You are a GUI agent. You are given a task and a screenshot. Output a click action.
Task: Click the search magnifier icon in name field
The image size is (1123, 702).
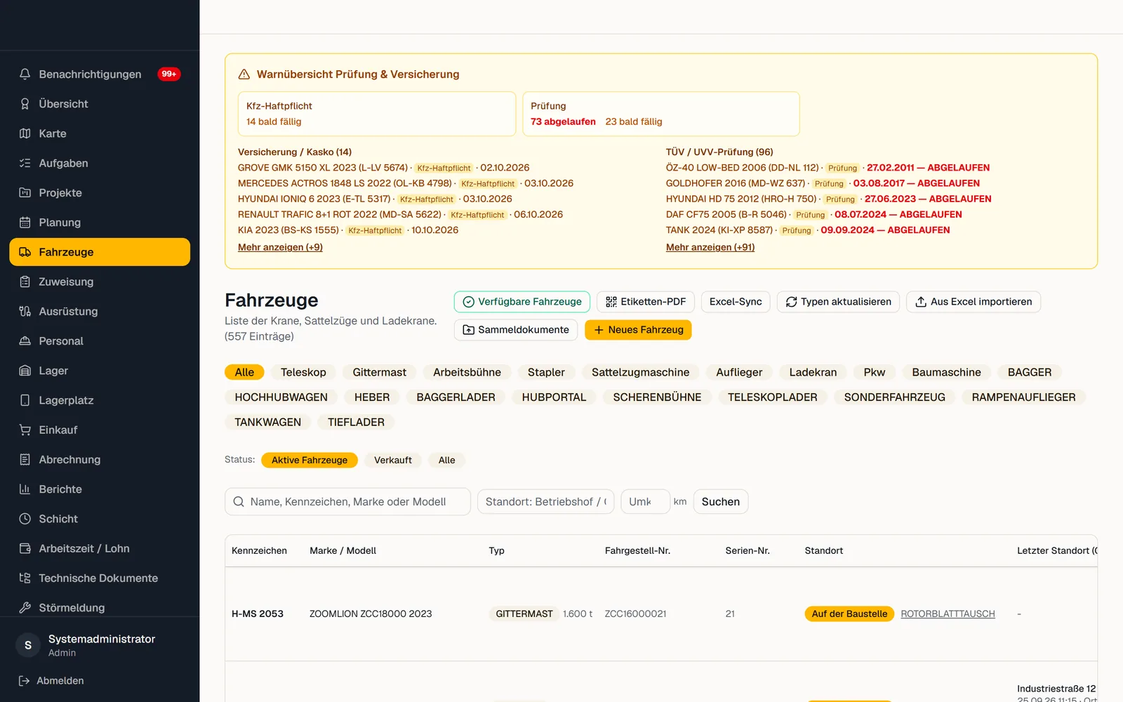click(239, 502)
